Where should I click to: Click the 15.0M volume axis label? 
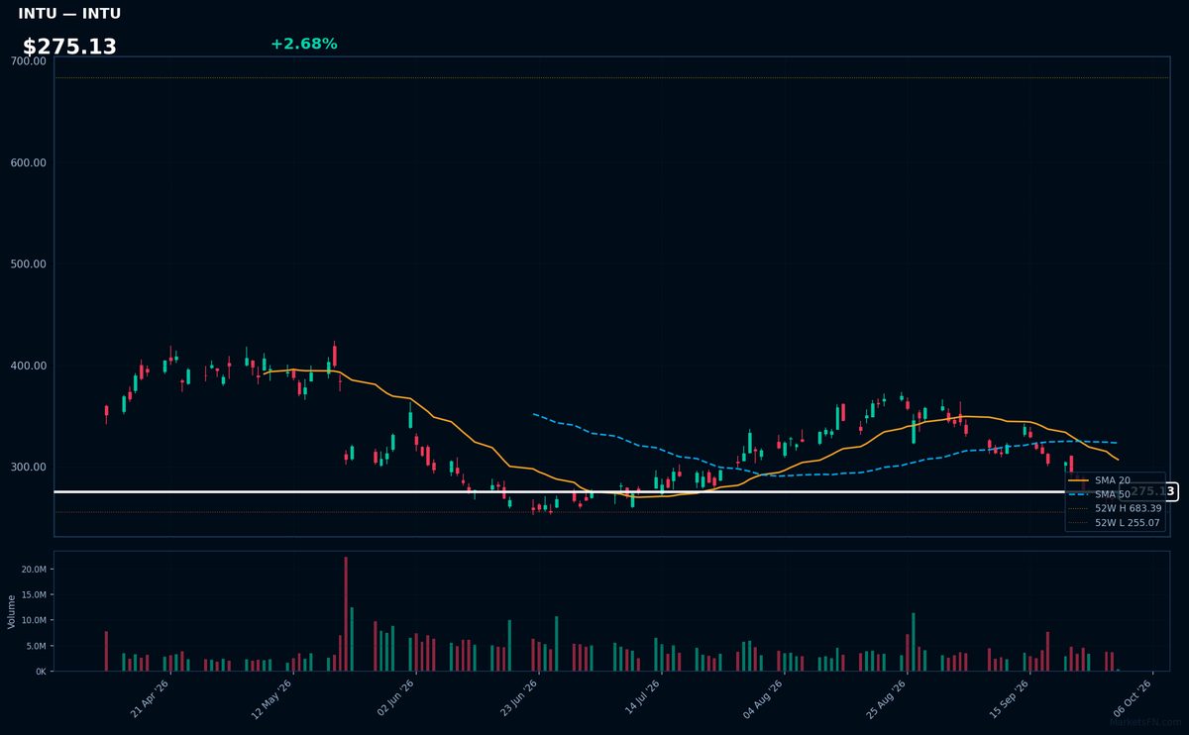coord(34,595)
